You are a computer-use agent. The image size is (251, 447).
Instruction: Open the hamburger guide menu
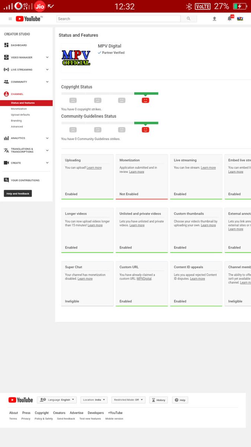pos(10,19)
